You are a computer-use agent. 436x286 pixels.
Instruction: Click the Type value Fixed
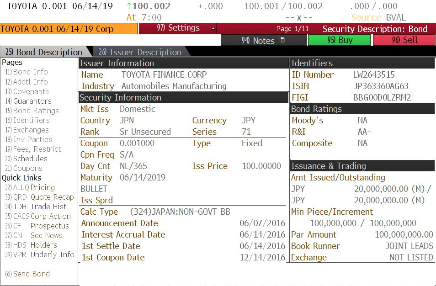click(x=252, y=143)
